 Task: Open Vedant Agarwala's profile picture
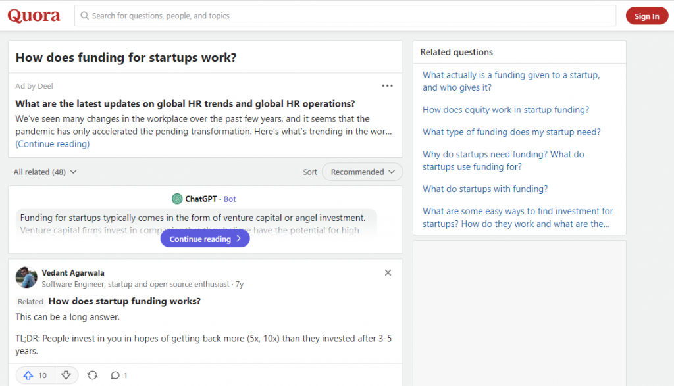tap(26, 277)
